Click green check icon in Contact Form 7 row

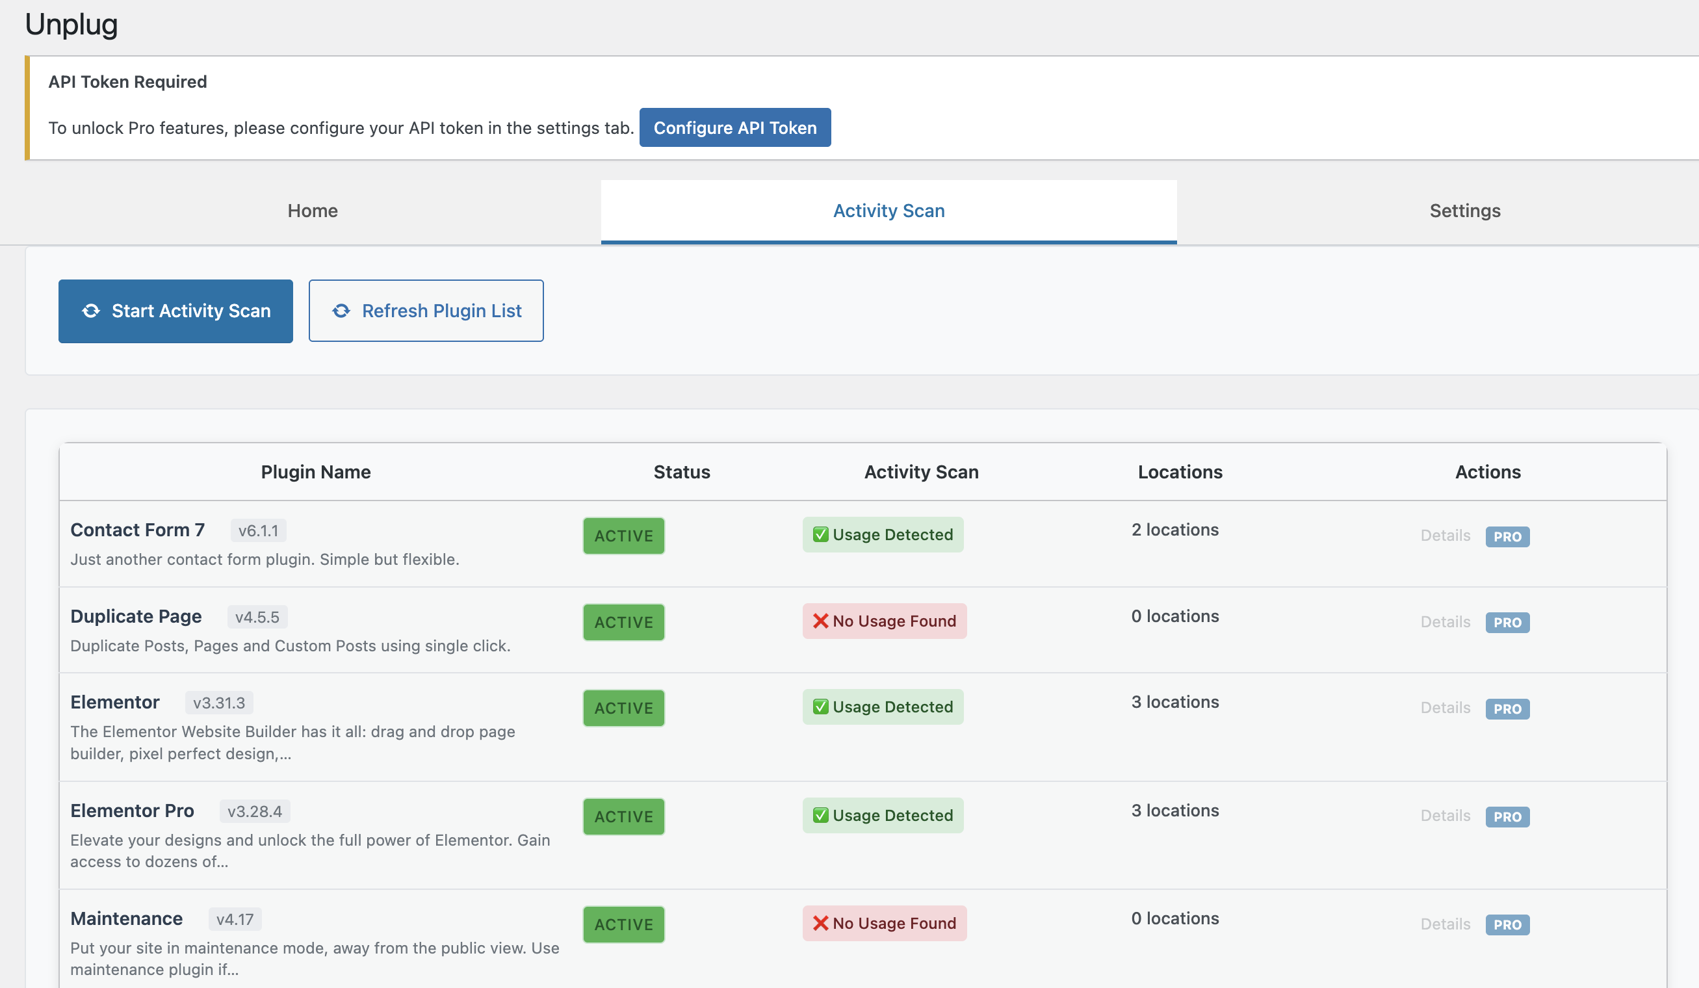coord(820,535)
